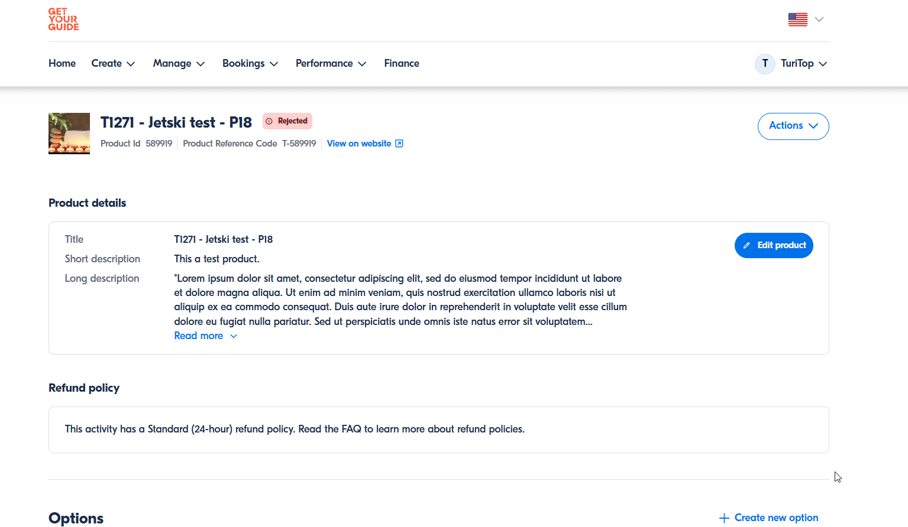908x527 pixels.
Task: Click the Rejected status badge
Action: click(287, 121)
